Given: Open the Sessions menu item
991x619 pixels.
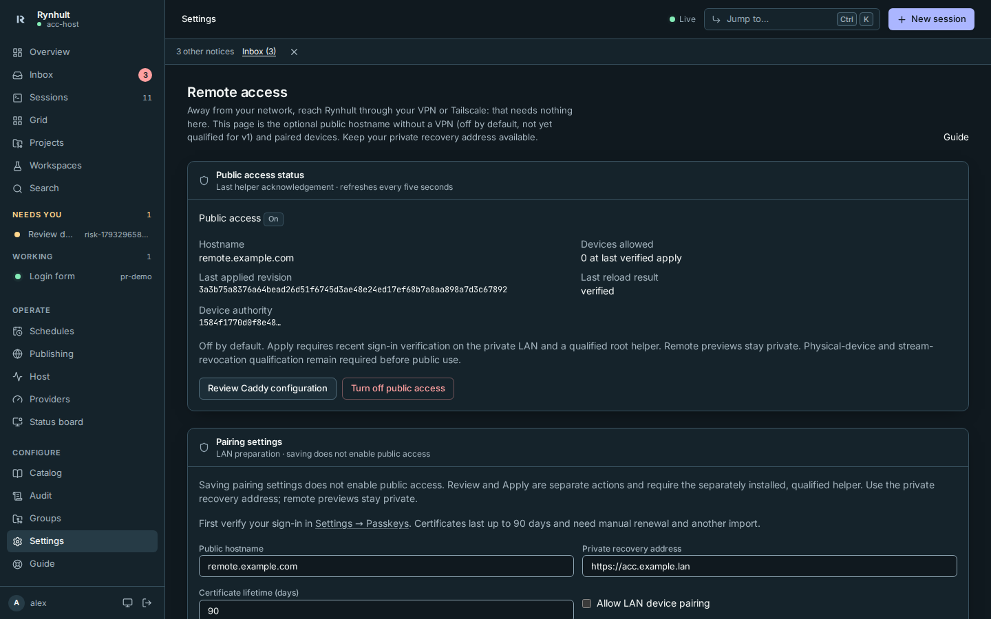Looking at the screenshot, I should click(x=82, y=98).
